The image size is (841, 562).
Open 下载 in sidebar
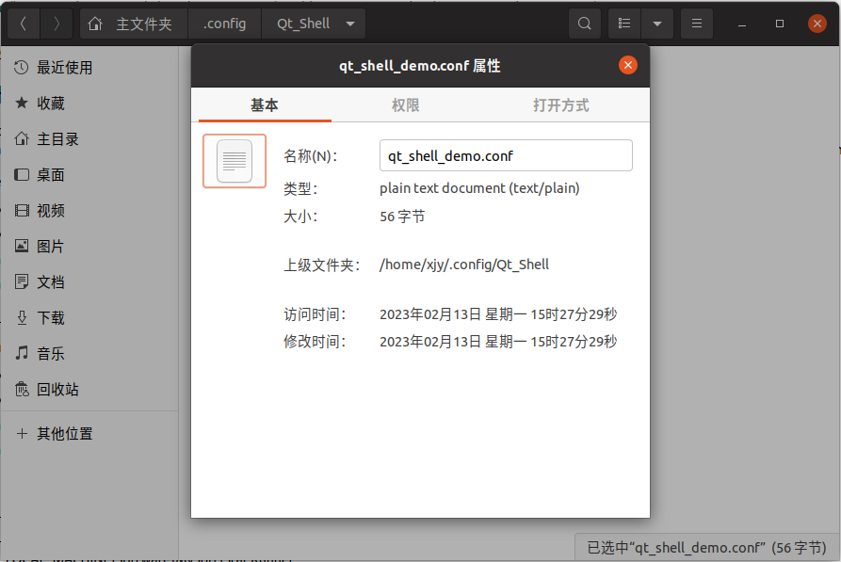(x=89, y=317)
